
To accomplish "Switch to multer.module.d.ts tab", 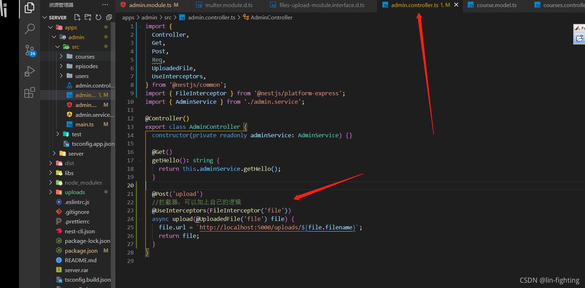I will point(229,5).
